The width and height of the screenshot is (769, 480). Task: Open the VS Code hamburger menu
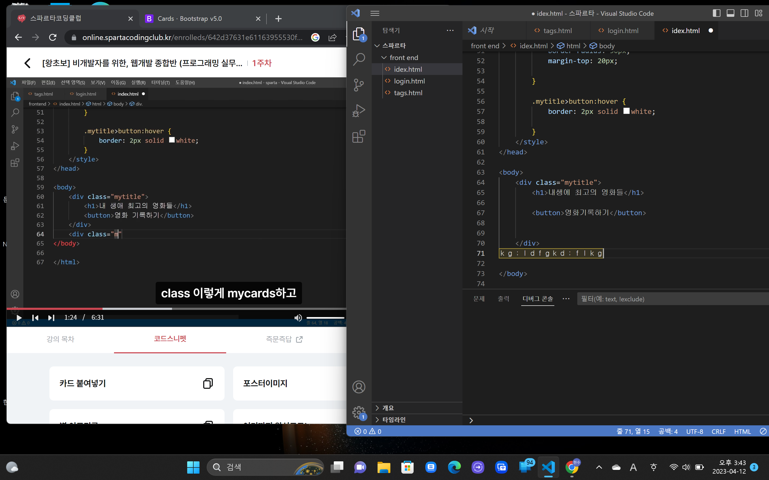click(x=375, y=13)
